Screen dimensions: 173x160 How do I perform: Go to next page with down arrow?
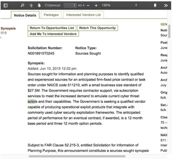pos(39,5)
